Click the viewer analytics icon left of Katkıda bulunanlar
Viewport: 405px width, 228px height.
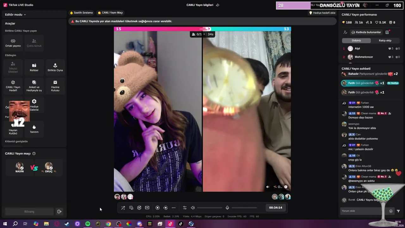pyautogui.click(x=345, y=32)
